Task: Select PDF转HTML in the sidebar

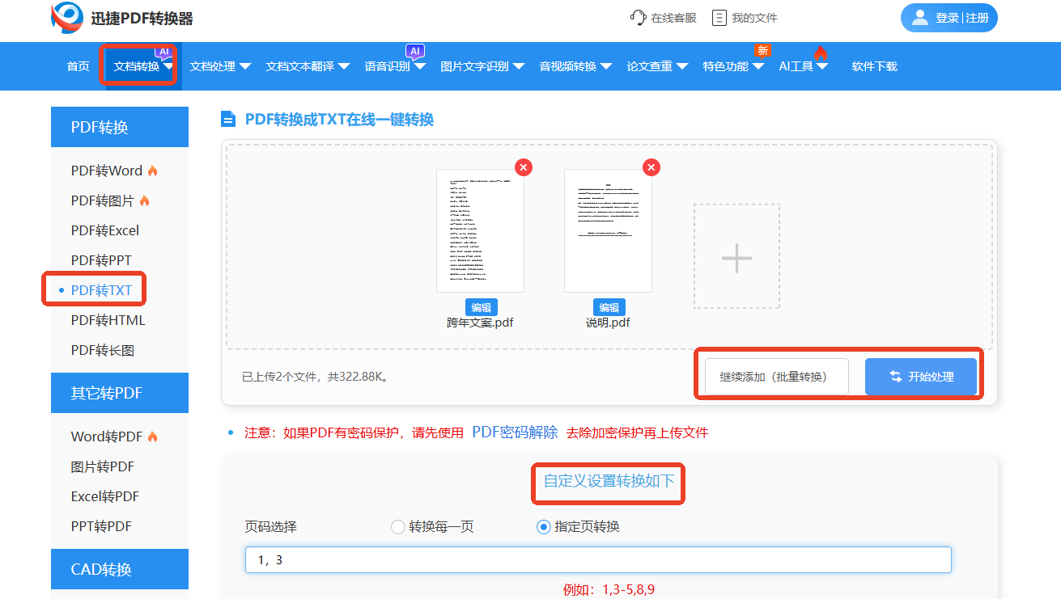Action: 108,320
